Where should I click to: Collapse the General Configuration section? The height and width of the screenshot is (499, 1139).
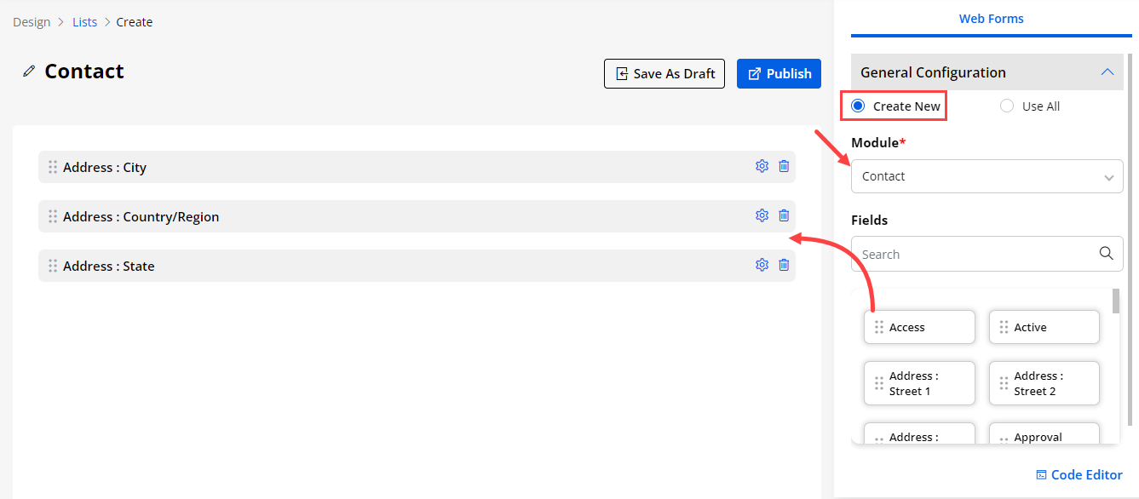1107,72
